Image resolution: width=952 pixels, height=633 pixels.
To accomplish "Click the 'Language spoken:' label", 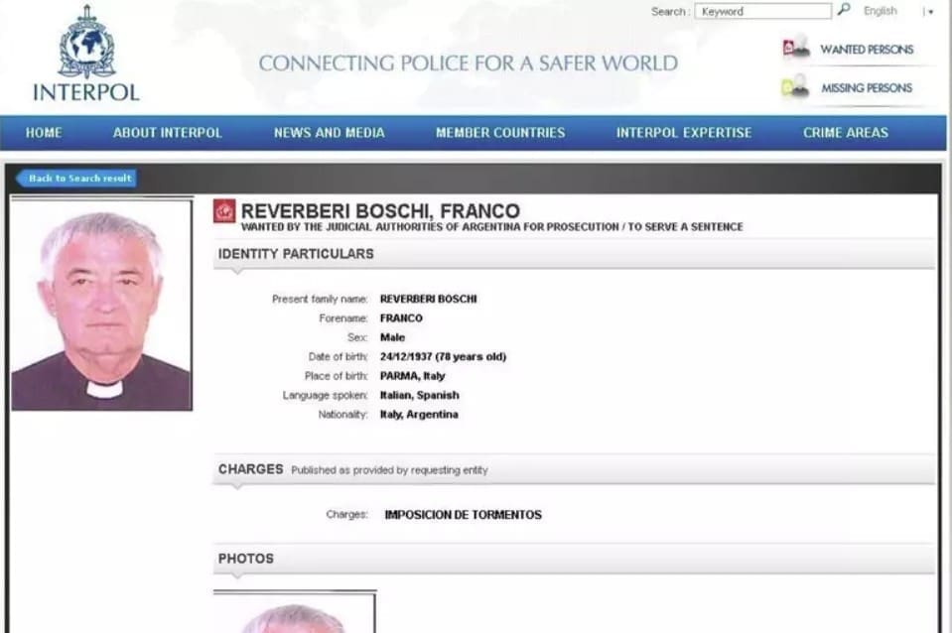I will (x=325, y=396).
